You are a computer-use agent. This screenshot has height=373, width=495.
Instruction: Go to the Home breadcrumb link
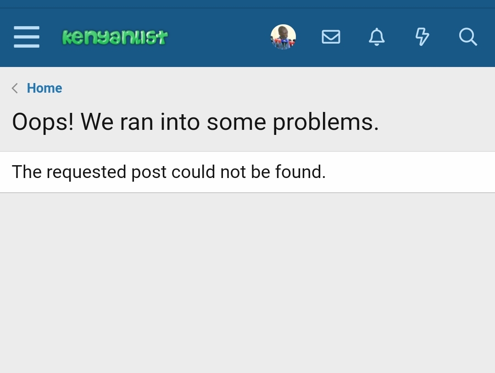44,88
